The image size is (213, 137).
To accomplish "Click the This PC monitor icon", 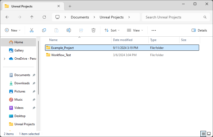I will pyautogui.click(x=57, y=17).
